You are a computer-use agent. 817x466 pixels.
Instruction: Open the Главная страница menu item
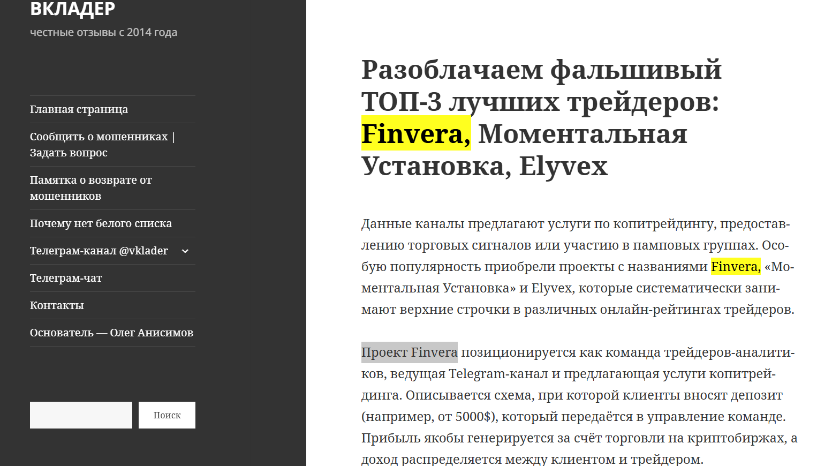(79, 109)
